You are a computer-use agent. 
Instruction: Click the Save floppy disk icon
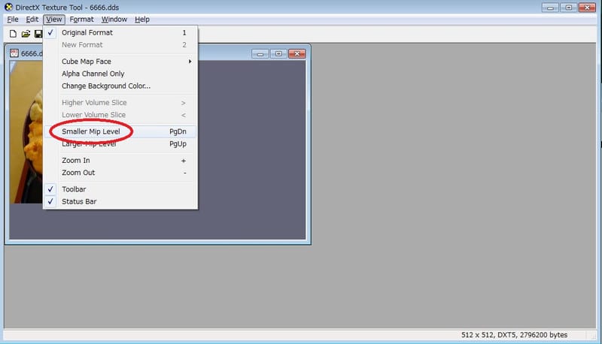pyautogui.click(x=38, y=34)
